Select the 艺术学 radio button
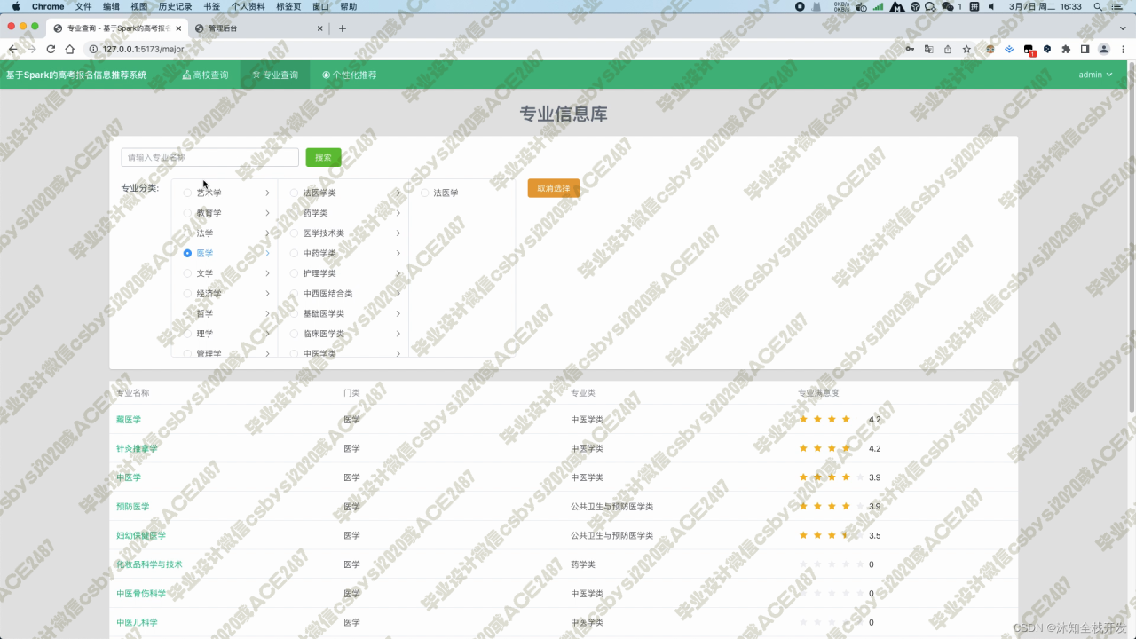Image resolution: width=1136 pixels, height=639 pixels. 187,193
